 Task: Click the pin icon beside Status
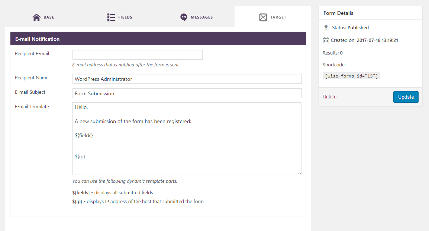(326, 27)
